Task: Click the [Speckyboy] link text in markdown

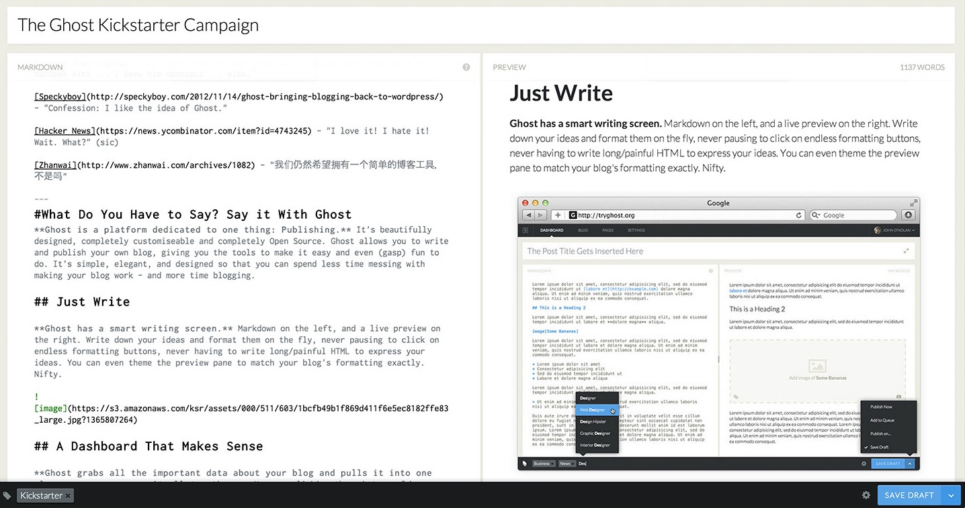Action: (x=60, y=97)
